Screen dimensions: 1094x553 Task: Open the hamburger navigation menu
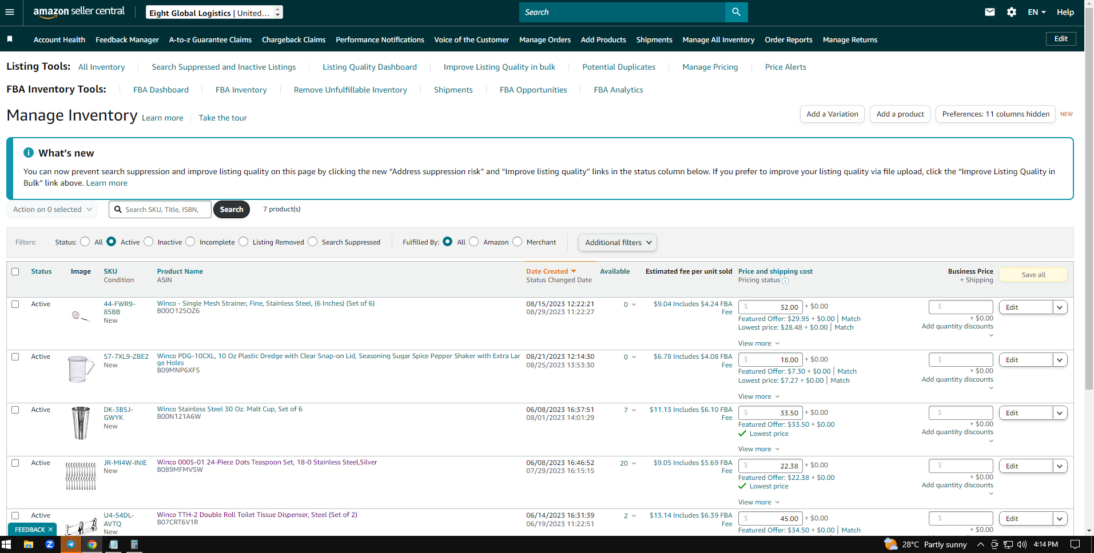(10, 12)
